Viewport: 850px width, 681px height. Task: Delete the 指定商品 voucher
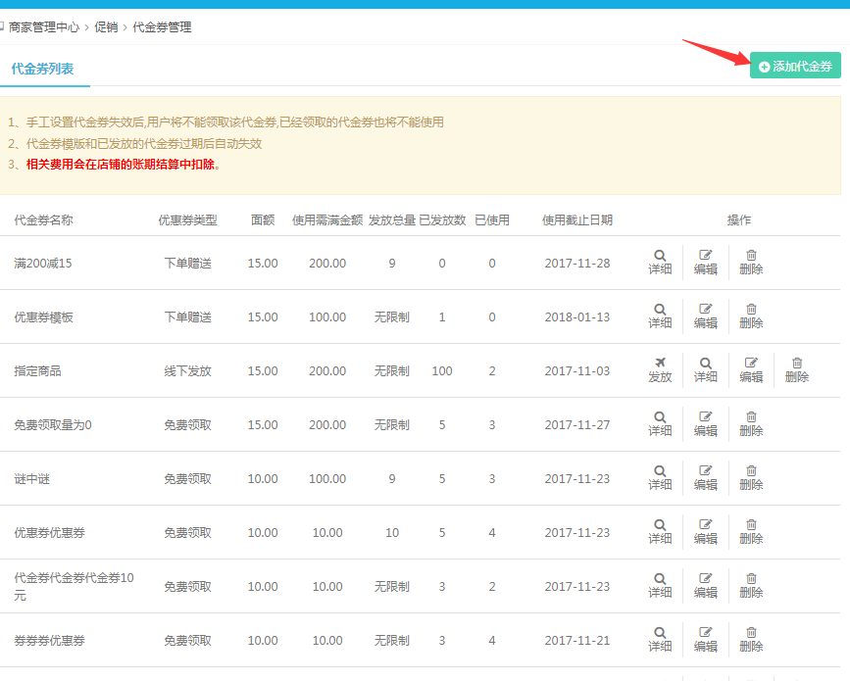tap(796, 369)
